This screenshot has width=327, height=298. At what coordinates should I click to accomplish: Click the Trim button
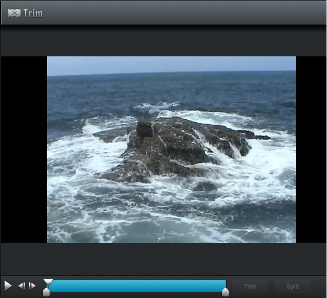tap(250, 287)
